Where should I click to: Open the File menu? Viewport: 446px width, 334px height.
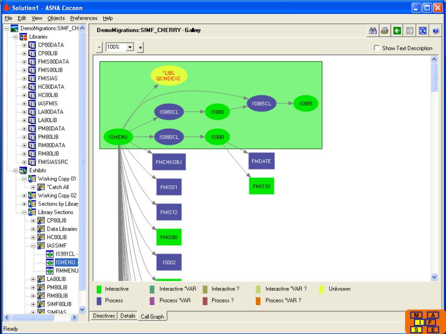[9, 18]
